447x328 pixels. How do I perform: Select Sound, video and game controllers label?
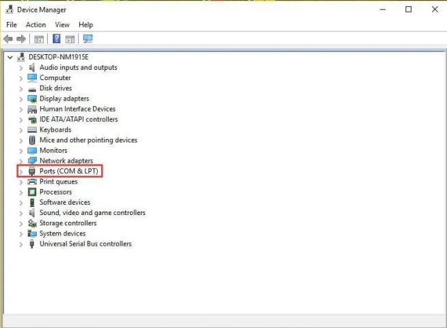click(x=92, y=212)
